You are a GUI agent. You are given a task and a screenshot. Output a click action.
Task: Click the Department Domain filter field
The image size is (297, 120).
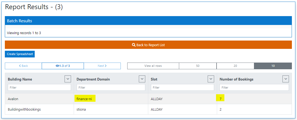click(x=111, y=88)
